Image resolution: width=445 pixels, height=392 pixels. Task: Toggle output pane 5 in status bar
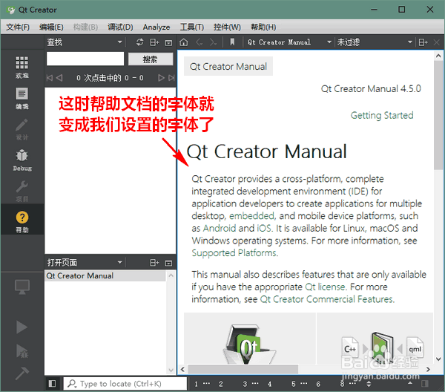click(300, 384)
